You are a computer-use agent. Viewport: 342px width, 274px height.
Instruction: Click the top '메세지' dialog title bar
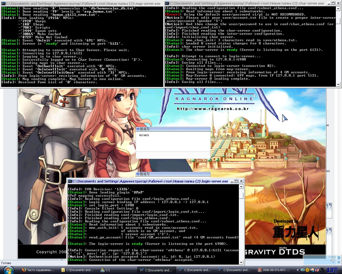point(173,129)
